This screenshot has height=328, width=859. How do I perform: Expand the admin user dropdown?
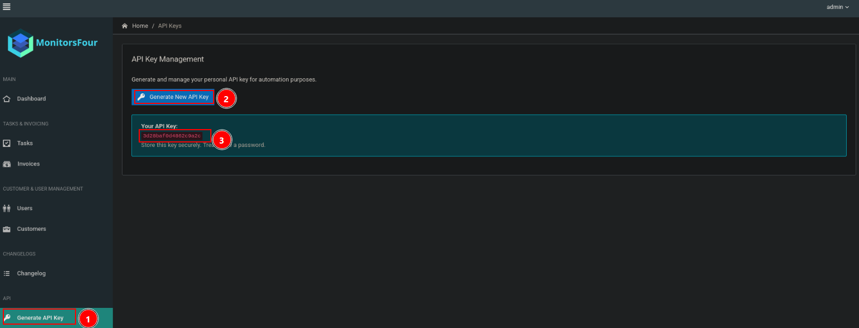[838, 7]
